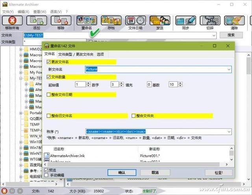Viewport: 252px width, 195px height.
Task: Switch to the 选项 tab
Action: (x=100, y=54)
